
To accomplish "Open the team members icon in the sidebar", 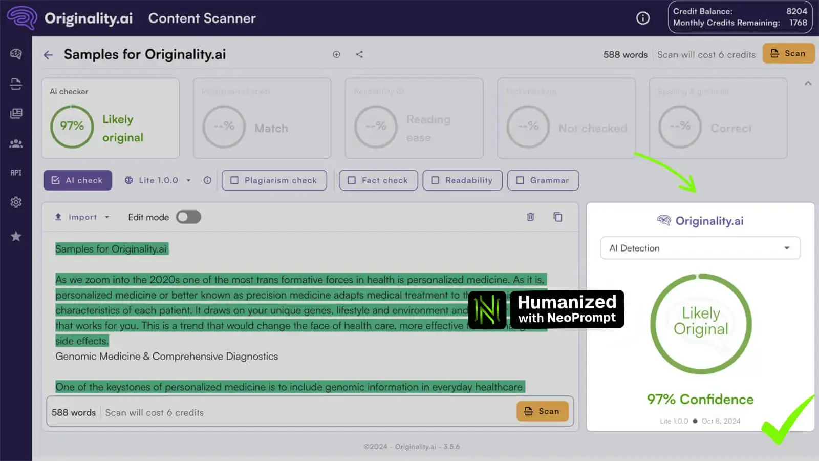I will coord(16,144).
